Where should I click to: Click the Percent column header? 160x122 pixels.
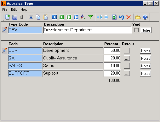pos(111,44)
